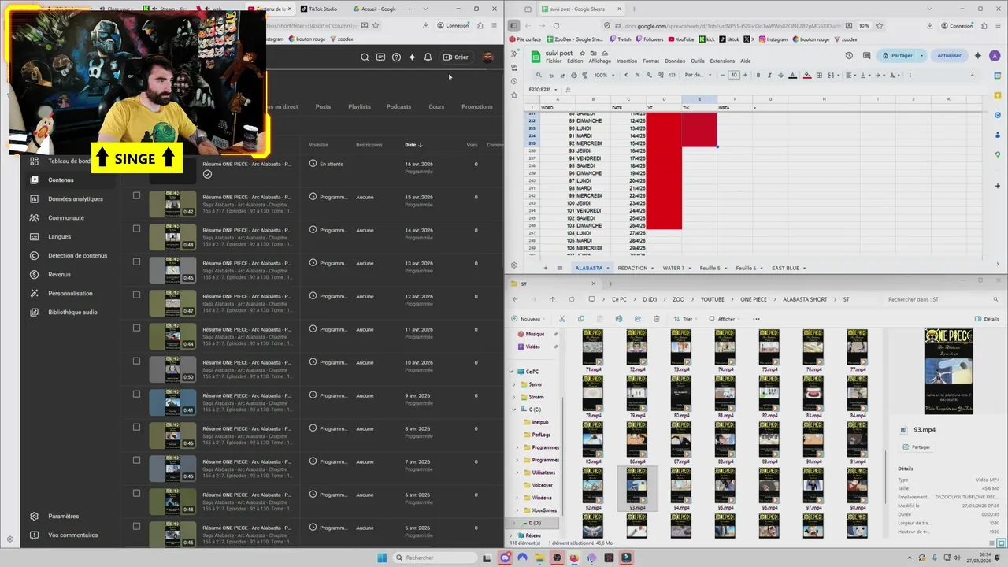Switch to the REDACTION sheet tab
This screenshot has width=1008, height=567.
click(x=632, y=268)
